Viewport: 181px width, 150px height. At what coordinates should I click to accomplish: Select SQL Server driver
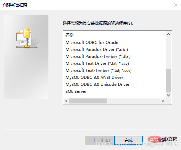76,91
